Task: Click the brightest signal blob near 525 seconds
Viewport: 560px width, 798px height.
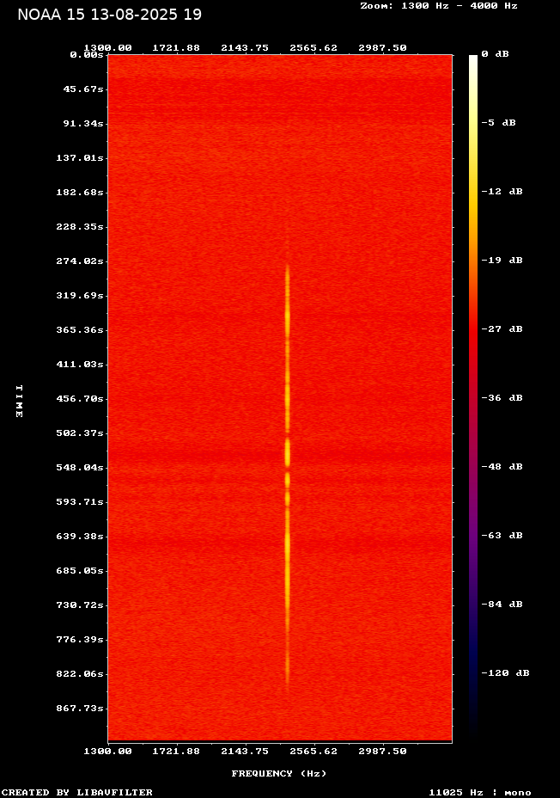Action: point(288,451)
